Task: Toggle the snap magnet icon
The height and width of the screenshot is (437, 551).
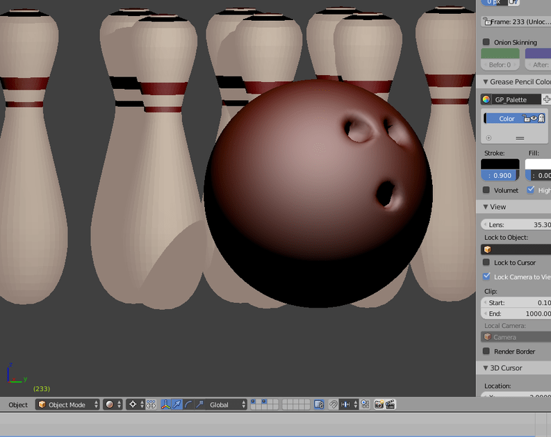Action: (x=333, y=404)
